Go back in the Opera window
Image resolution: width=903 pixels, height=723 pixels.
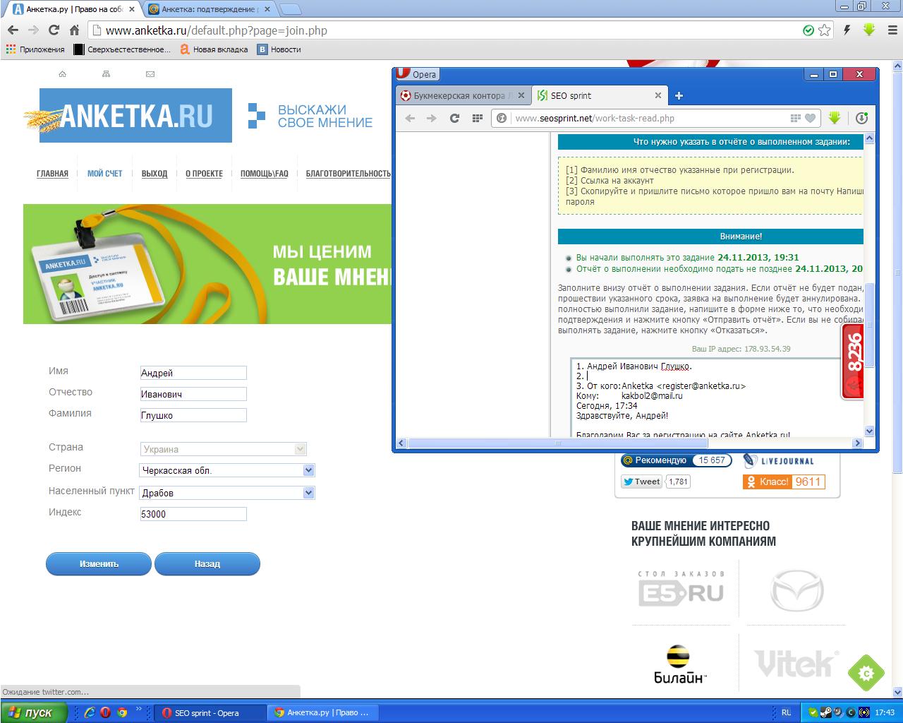pos(410,119)
